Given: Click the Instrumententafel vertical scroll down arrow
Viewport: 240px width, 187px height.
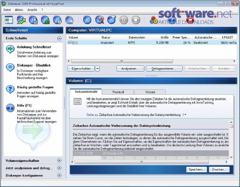Looking at the screenshot, I should pos(231,157).
